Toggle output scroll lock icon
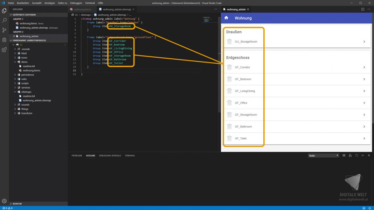 [x=350, y=155]
